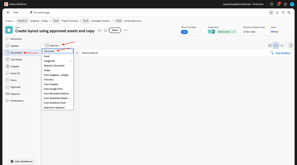Favorite this task with the star icon
The image size is (297, 165).
coord(105,30)
